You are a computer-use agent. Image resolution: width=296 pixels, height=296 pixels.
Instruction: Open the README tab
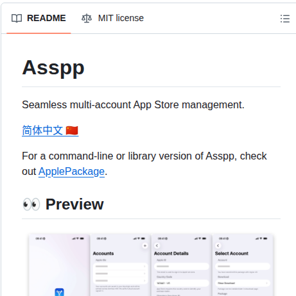tap(39, 18)
